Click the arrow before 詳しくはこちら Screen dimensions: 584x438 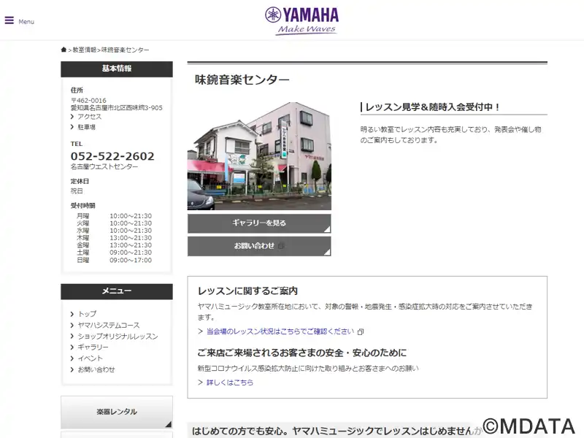click(x=200, y=383)
